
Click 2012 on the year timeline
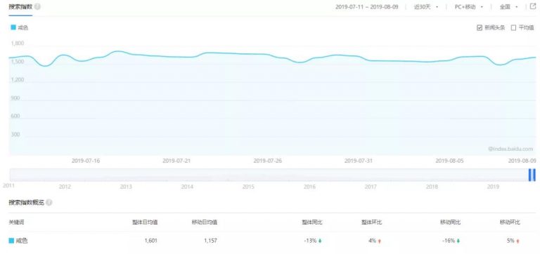(x=65, y=187)
